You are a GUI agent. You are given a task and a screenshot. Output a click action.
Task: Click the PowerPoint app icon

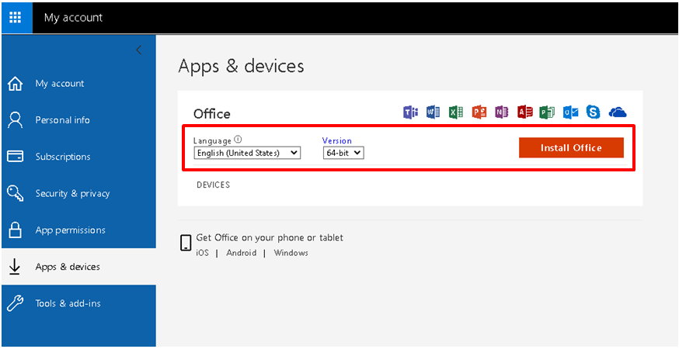point(479,112)
